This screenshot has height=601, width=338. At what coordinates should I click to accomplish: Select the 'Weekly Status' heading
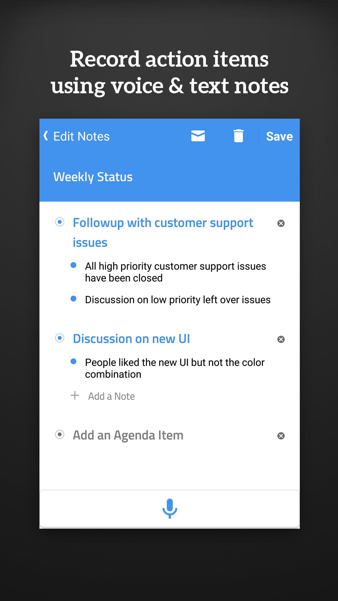click(x=93, y=177)
